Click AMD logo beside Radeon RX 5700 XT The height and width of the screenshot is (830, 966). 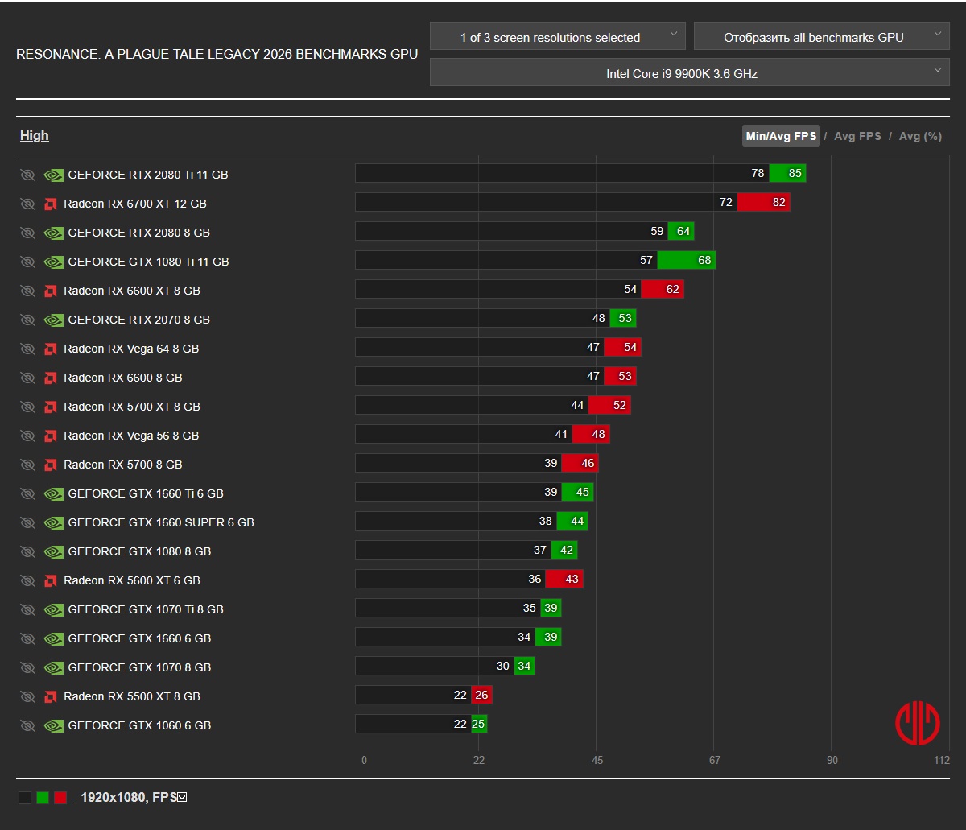point(50,407)
